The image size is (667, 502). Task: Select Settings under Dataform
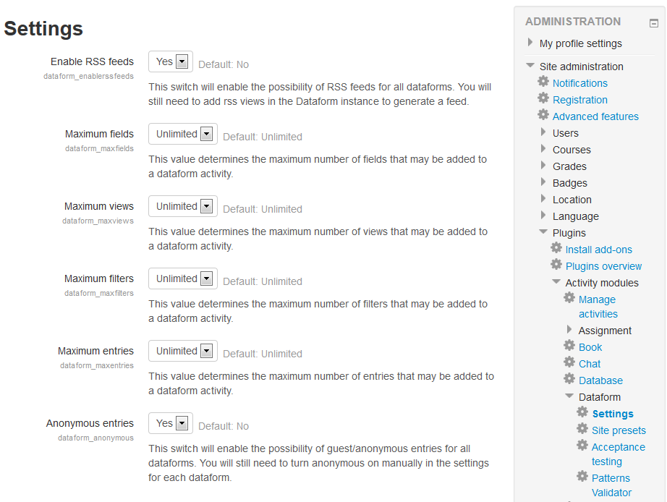click(612, 413)
